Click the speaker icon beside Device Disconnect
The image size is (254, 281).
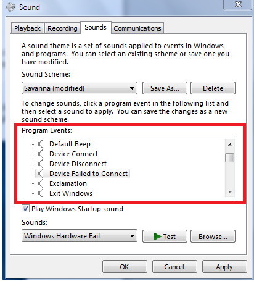pyautogui.click(x=41, y=164)
